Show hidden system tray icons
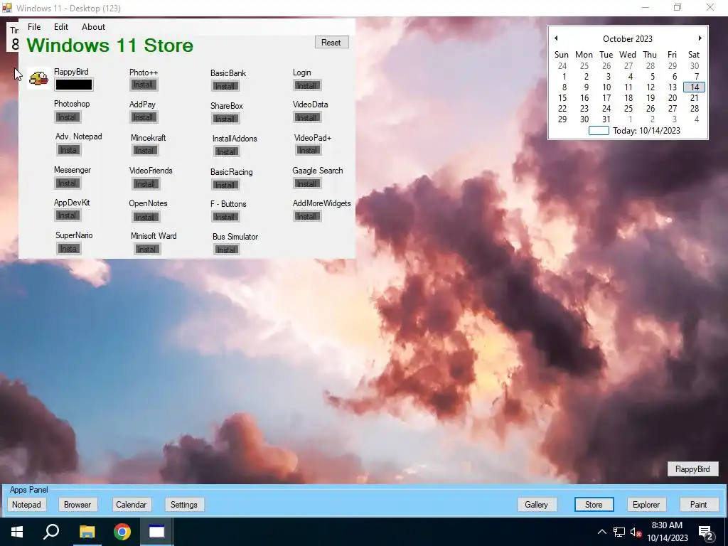 [601, 532]
